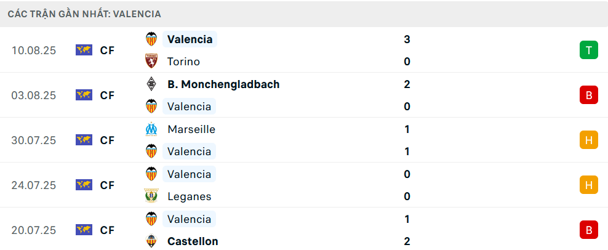Click the red B badge for 20.07.25
608x250 pixels.
[x=588, y=230]
